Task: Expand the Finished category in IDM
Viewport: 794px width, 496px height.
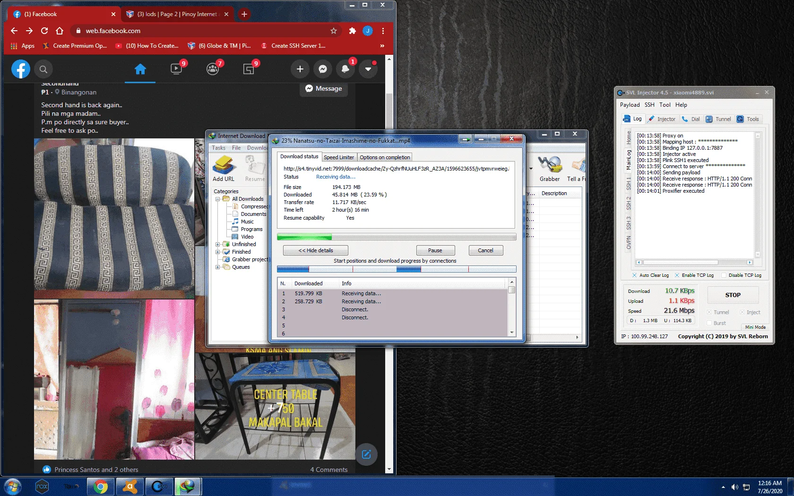Action: [218, 252]
